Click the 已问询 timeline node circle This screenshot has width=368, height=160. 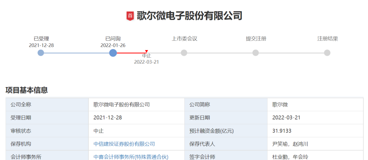click(113, 53)
